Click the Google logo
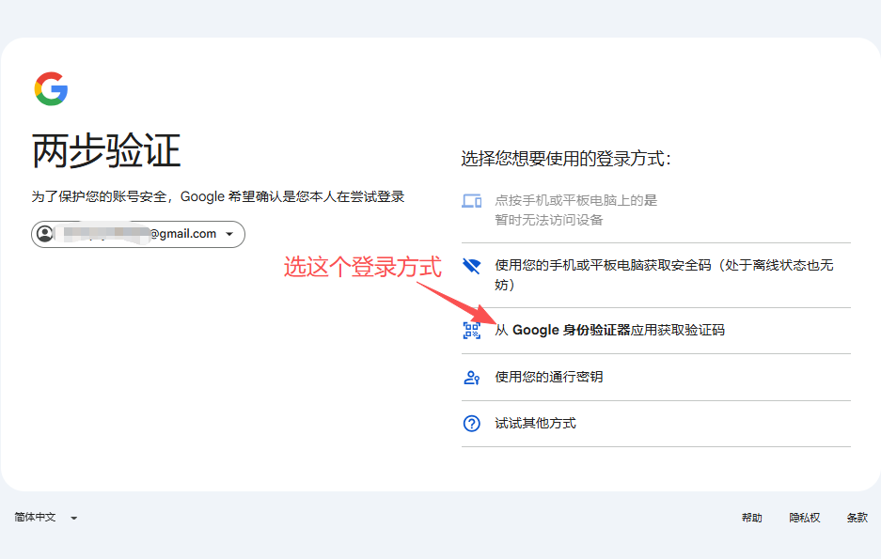 51,88
